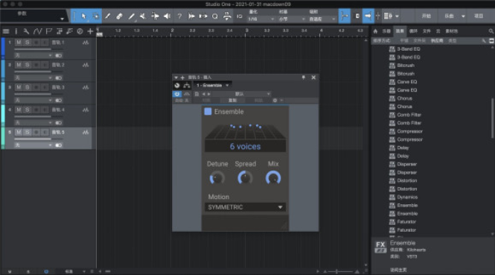Viewport: 495px width, 275px height.
Task: Switch to the 乐器 browser tab
Action: click(x=386, y=31)
